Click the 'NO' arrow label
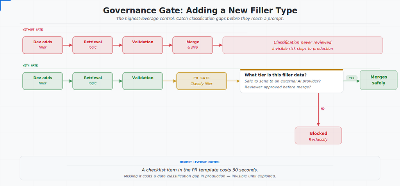This screenshot has height=186, width=400. click(x=323, y=109)
